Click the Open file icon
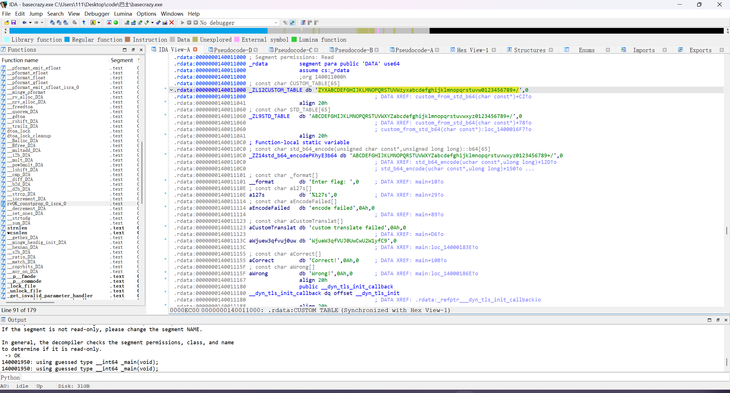The height and width of the screenshot is (393, 730). pyautogui.click(x=7, y=23)
